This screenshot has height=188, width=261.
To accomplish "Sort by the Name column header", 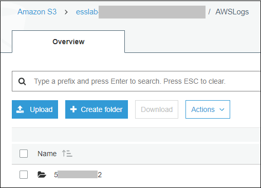I will click(x=47, y=154).
